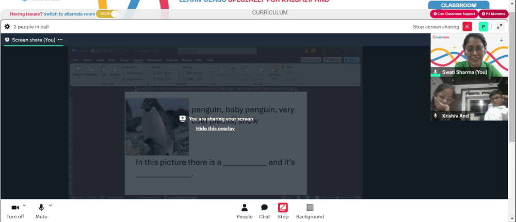Open call settings gear icon
The image size is (516, 222).
pyautogui.click(x=7, y=27)
